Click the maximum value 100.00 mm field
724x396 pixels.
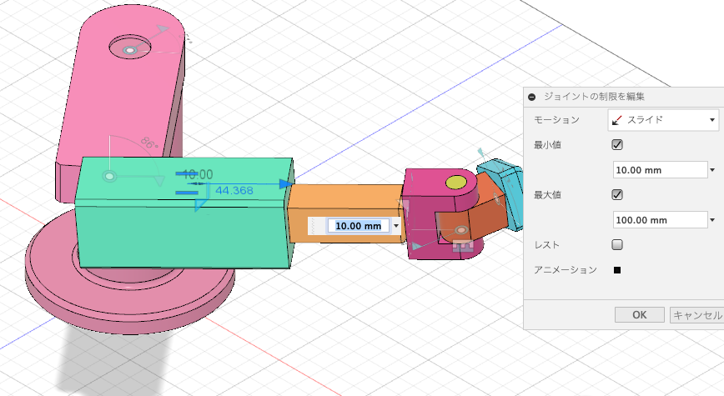pos(660,220)
